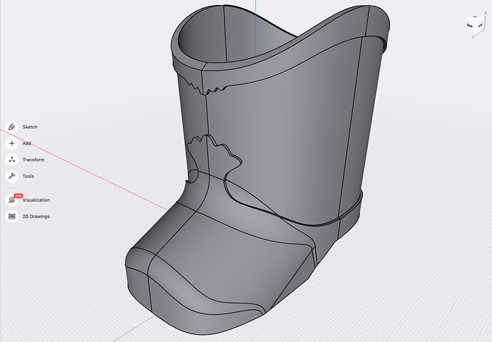Open the Tools hammer icon
492x342 pixels.
(x=12, y=176)
